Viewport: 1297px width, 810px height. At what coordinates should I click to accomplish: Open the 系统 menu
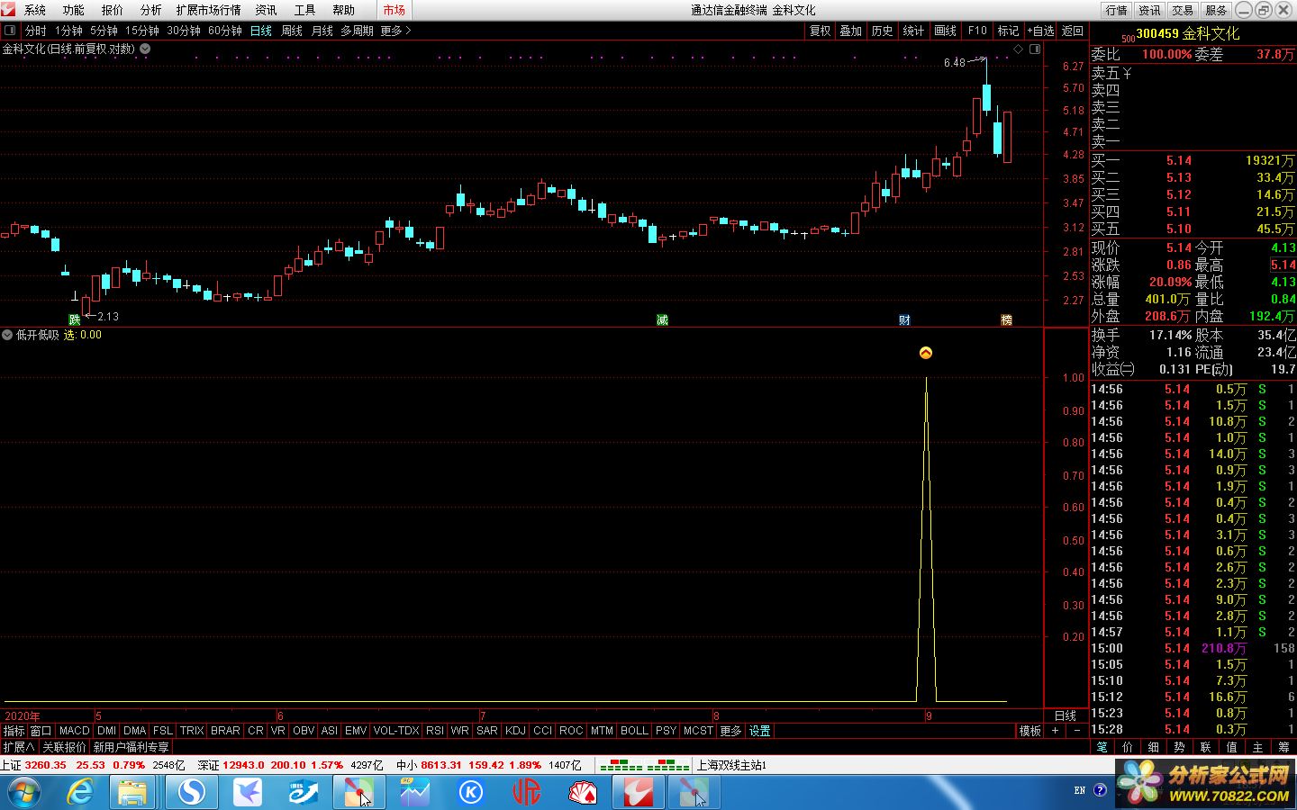click(x=34, y=10)
